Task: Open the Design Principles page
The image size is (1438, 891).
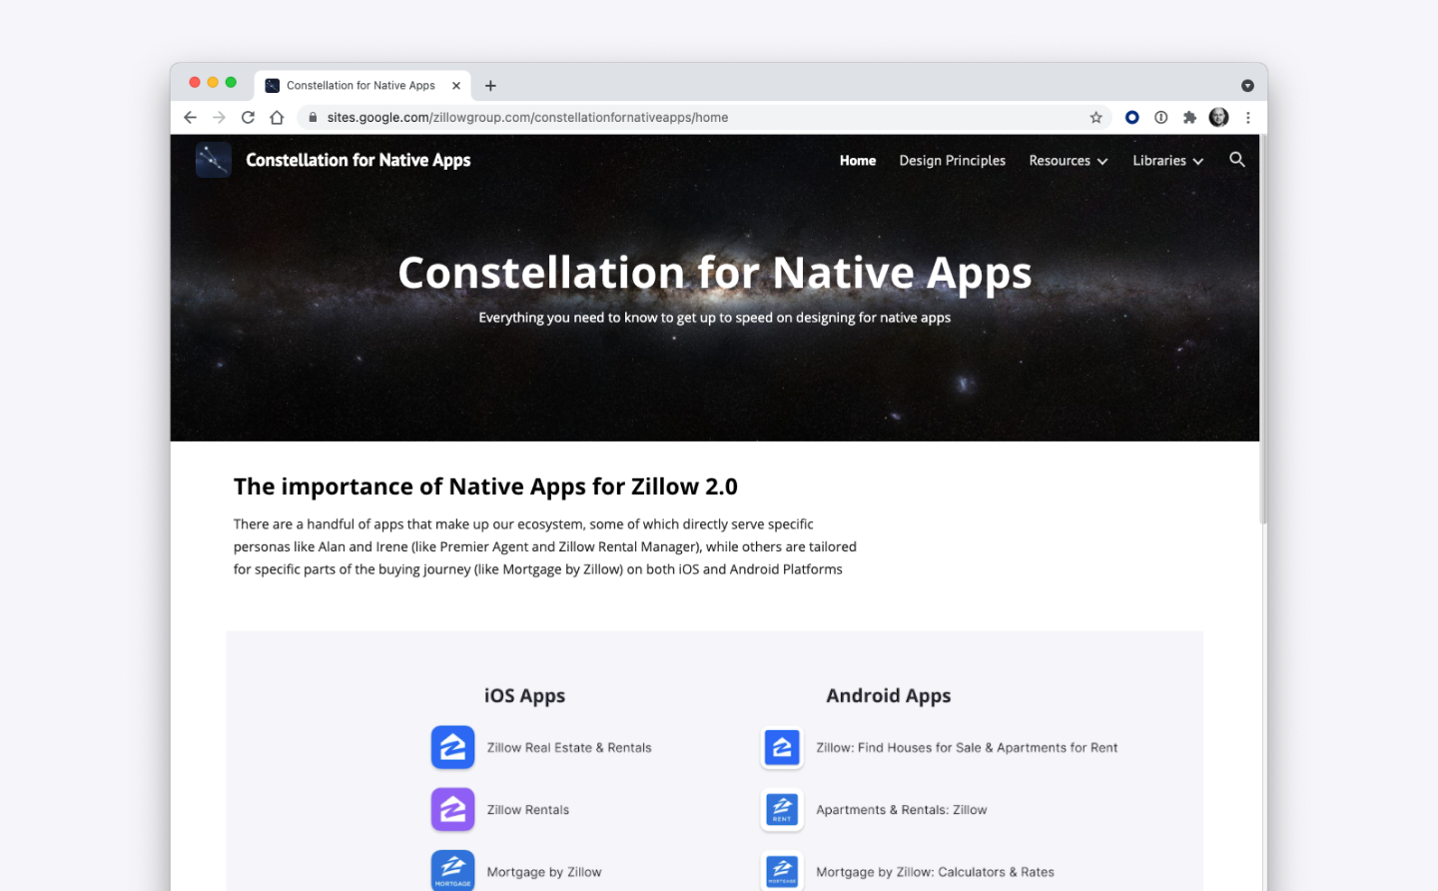Action: point(952,161)
